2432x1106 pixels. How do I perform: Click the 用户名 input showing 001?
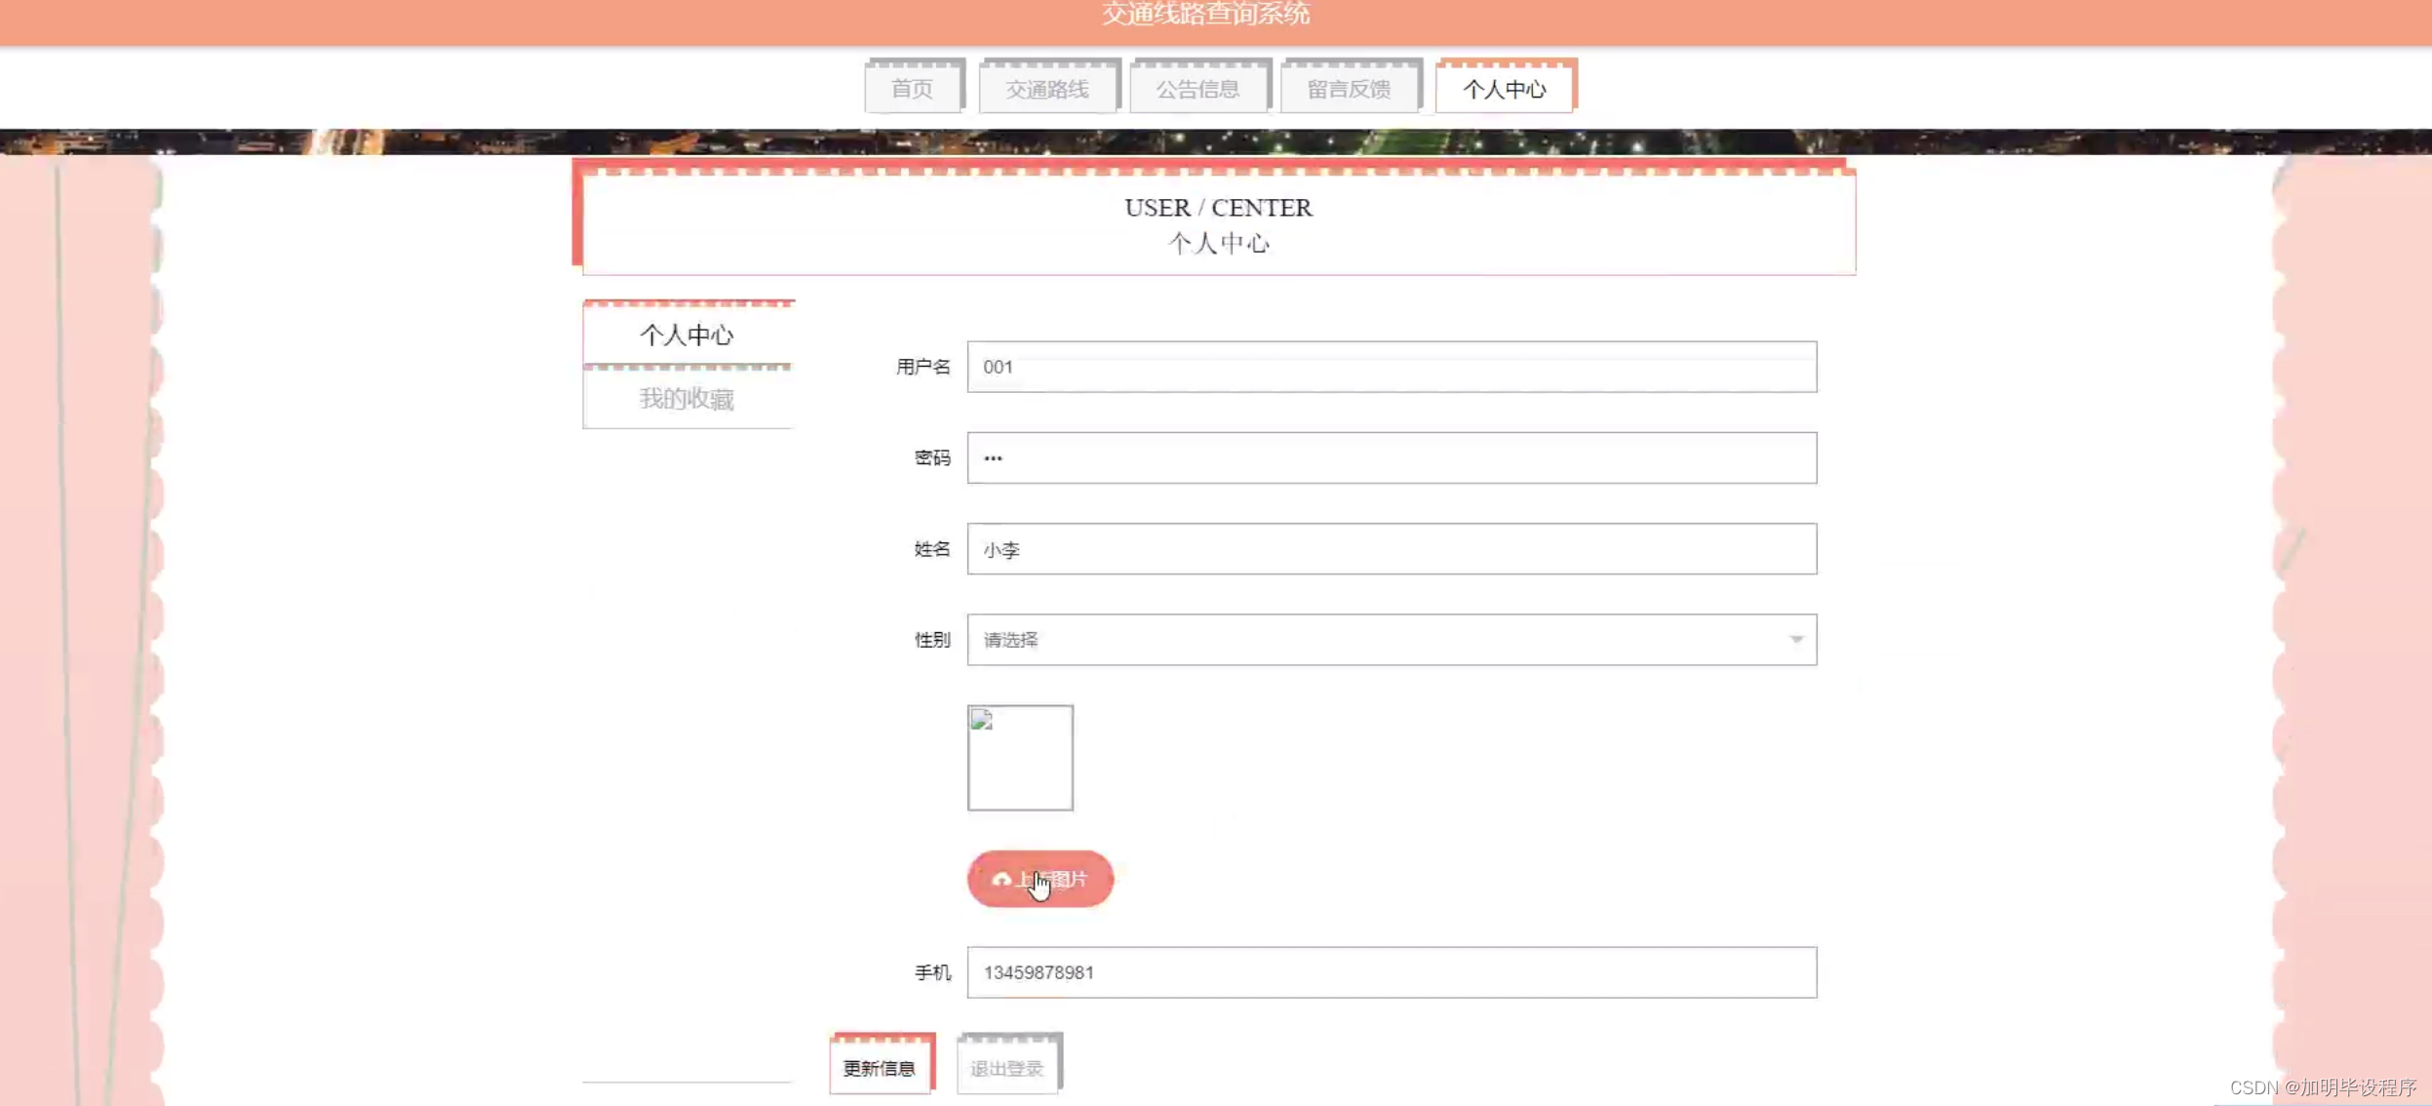point(1390,368)
